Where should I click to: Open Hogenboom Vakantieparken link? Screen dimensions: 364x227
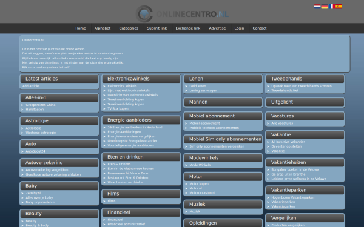(293, 197)
